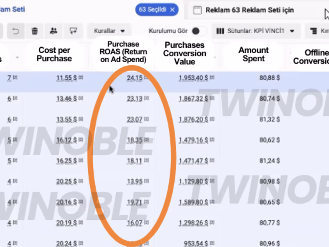Sort by Cost per Purchase column

click(54, 54)
